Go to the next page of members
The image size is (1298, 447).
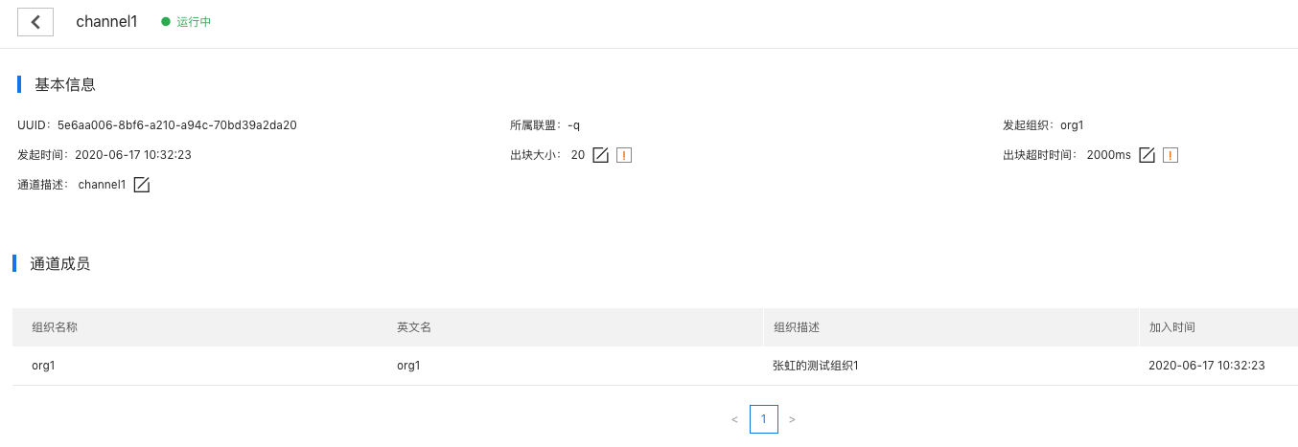coord(792,419)
